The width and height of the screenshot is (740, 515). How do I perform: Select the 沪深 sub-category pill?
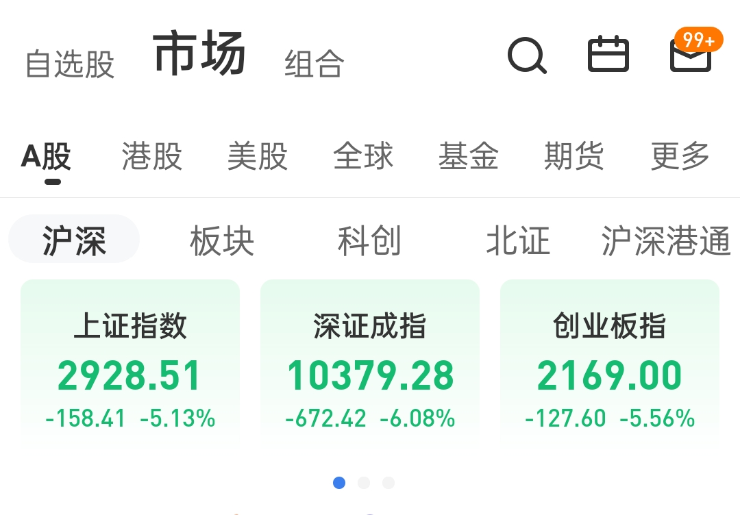pos(74,240)
